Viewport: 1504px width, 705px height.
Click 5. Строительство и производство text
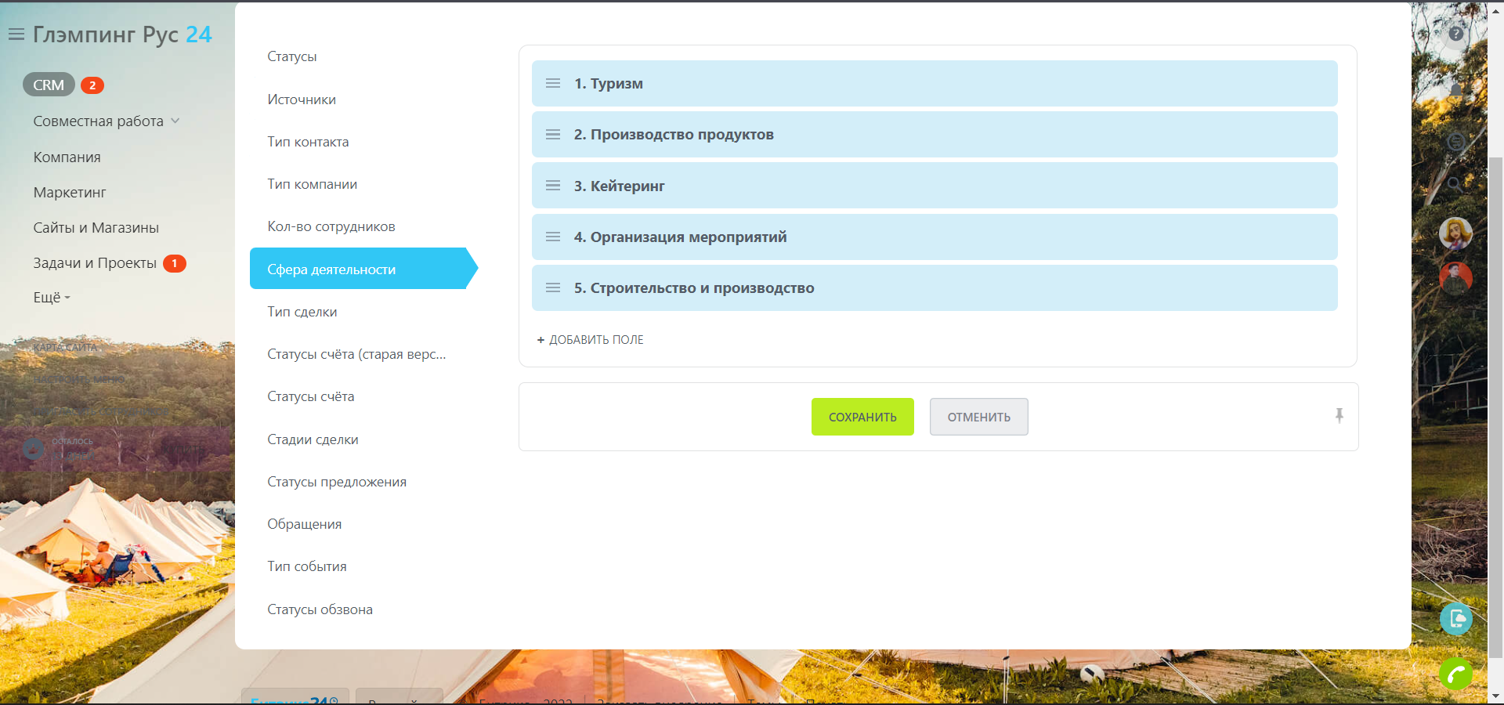[694, 288]
